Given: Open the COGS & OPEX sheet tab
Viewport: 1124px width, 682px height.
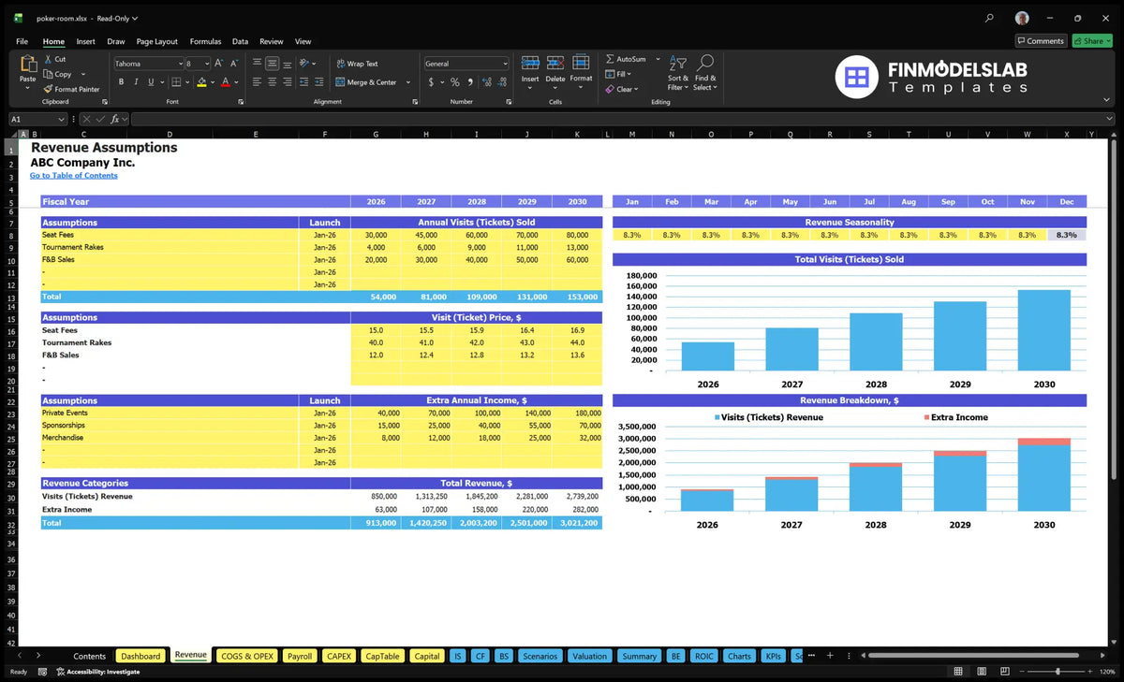Looking at the screenshot, I should tap(246, 656).
